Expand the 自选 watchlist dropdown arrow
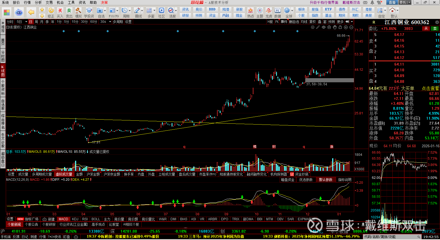Image resolution: width=440 pixels, height=240 pixels. [x=105, y=10]
